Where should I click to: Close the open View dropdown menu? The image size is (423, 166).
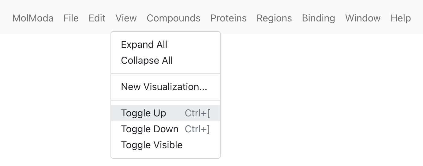pos(126,18)
